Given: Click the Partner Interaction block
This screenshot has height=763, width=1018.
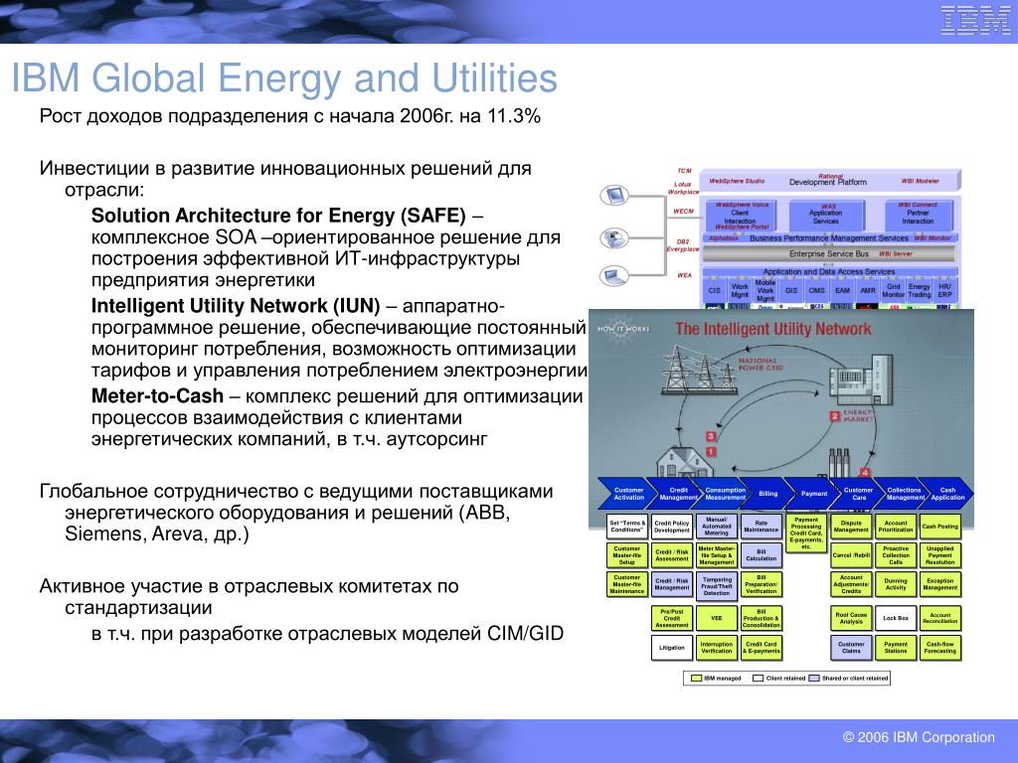Looking at the screenshot, I should (x=918, y=216).
